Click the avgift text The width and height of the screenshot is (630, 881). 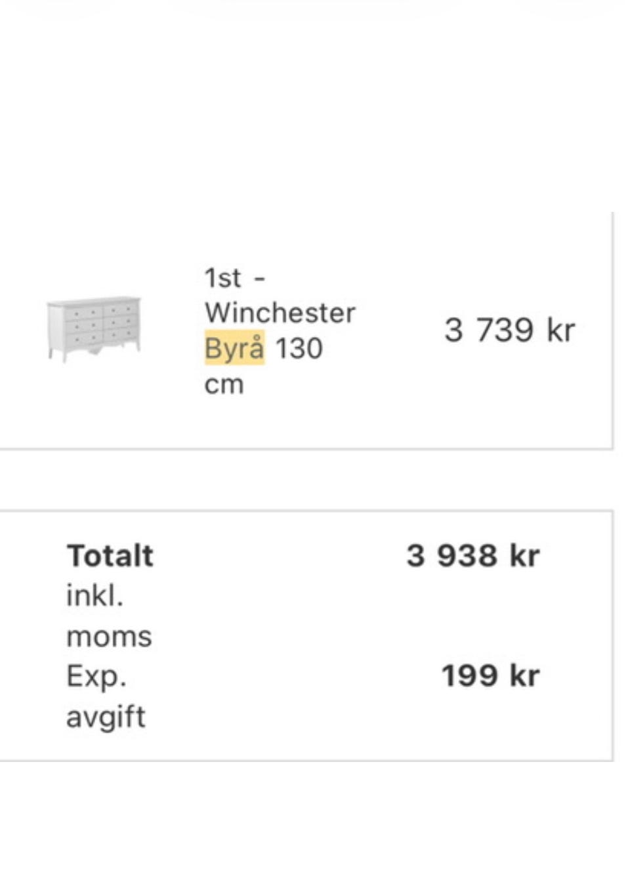pyautogui.click(x=106, y=717)
